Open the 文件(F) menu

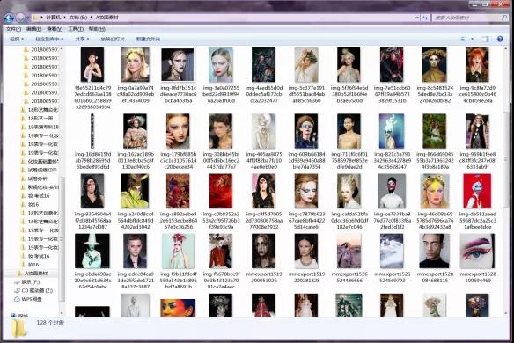pos(13,29)
